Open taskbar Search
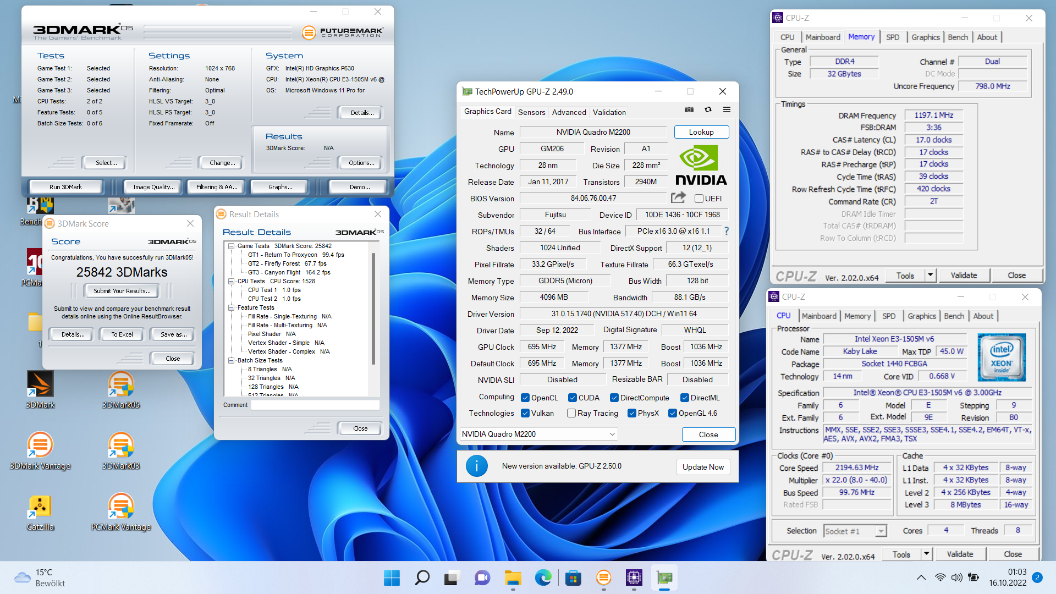The height and width of the screenshot is (594, 1056). [x=422, y=577]
